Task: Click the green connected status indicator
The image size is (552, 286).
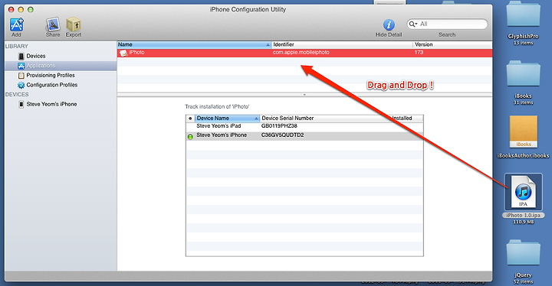Action: [190, 136]
